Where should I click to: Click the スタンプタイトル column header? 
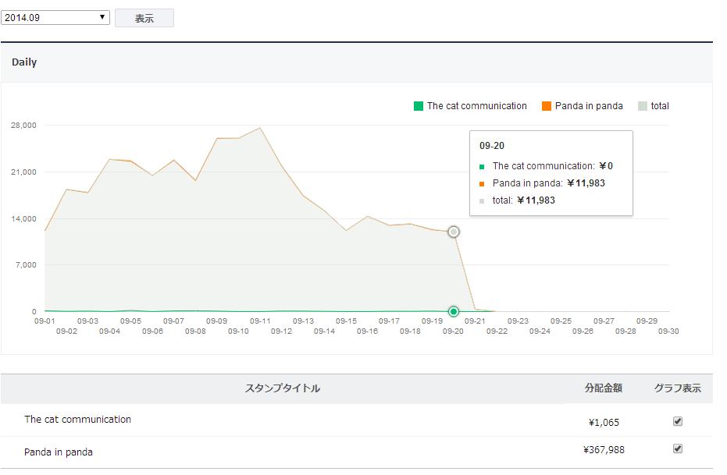pos(283,388)
